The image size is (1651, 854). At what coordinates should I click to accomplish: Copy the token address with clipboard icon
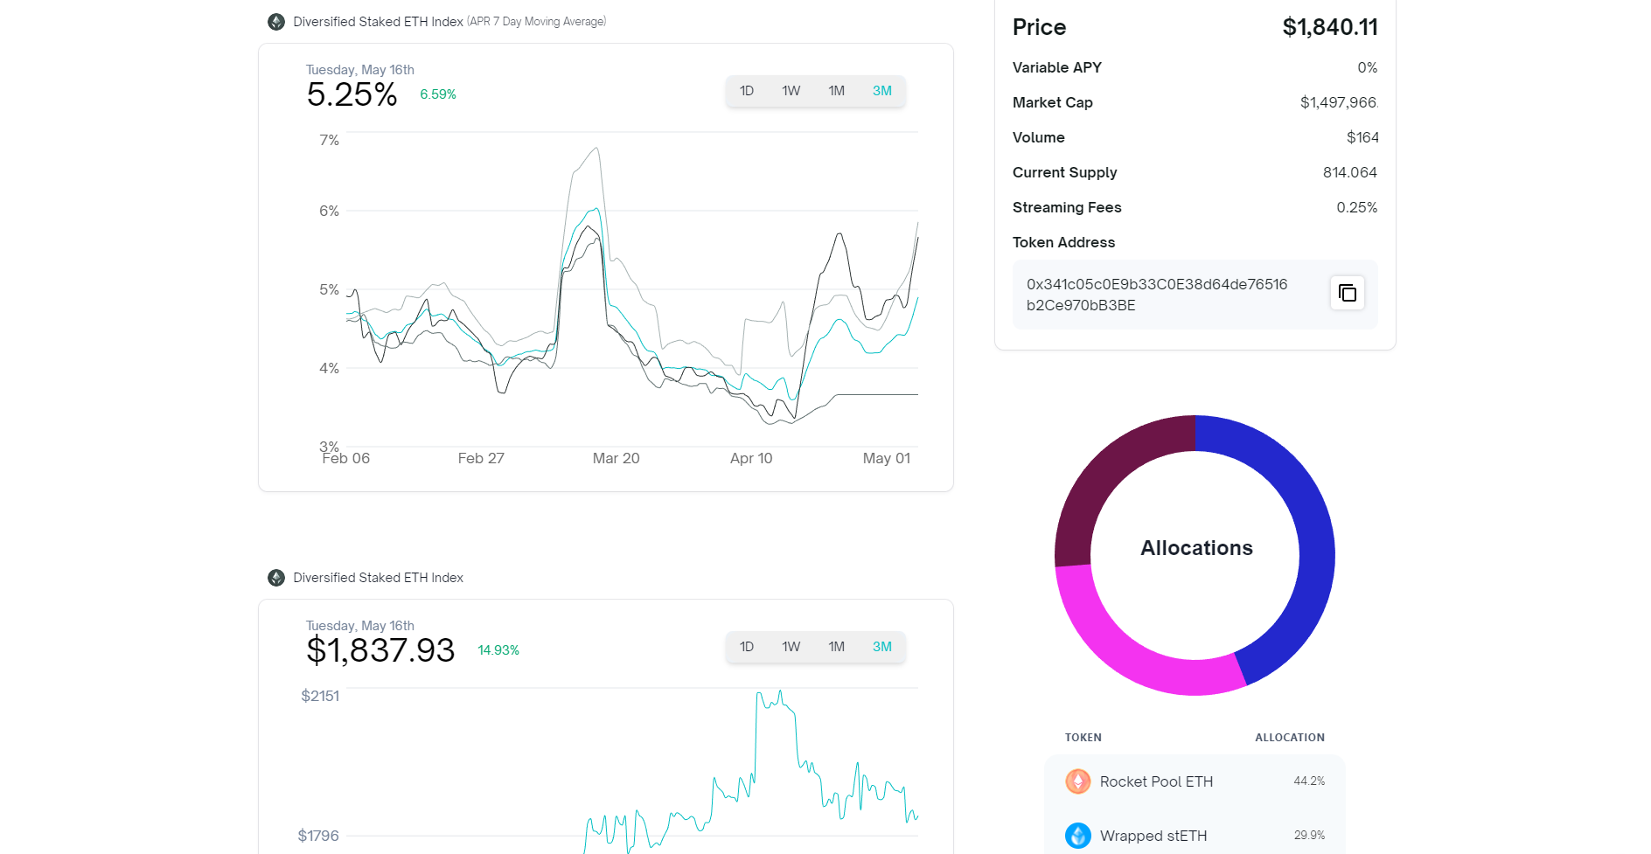tap(1348, 293)
